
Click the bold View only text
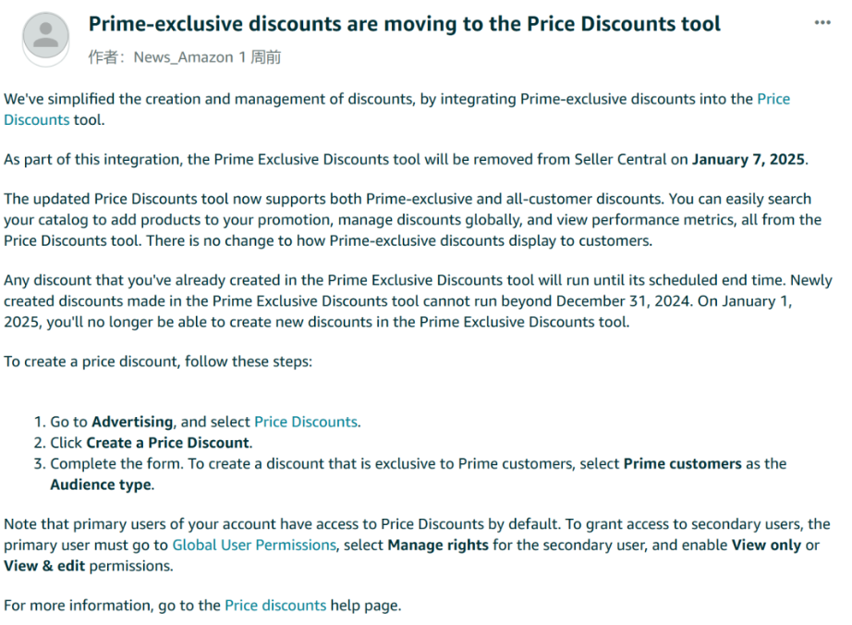[766, 545]
